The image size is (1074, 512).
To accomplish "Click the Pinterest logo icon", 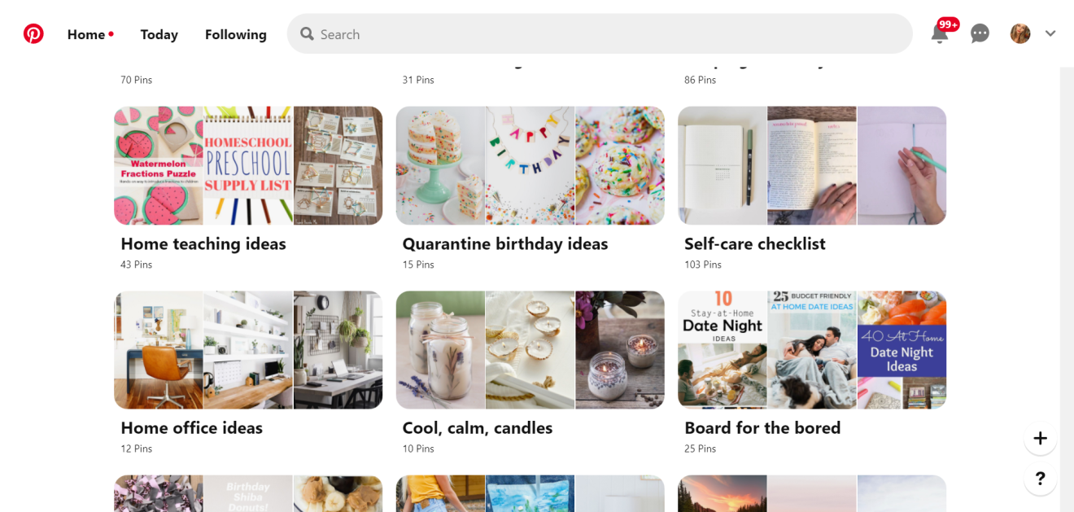I will click(33, 34).
